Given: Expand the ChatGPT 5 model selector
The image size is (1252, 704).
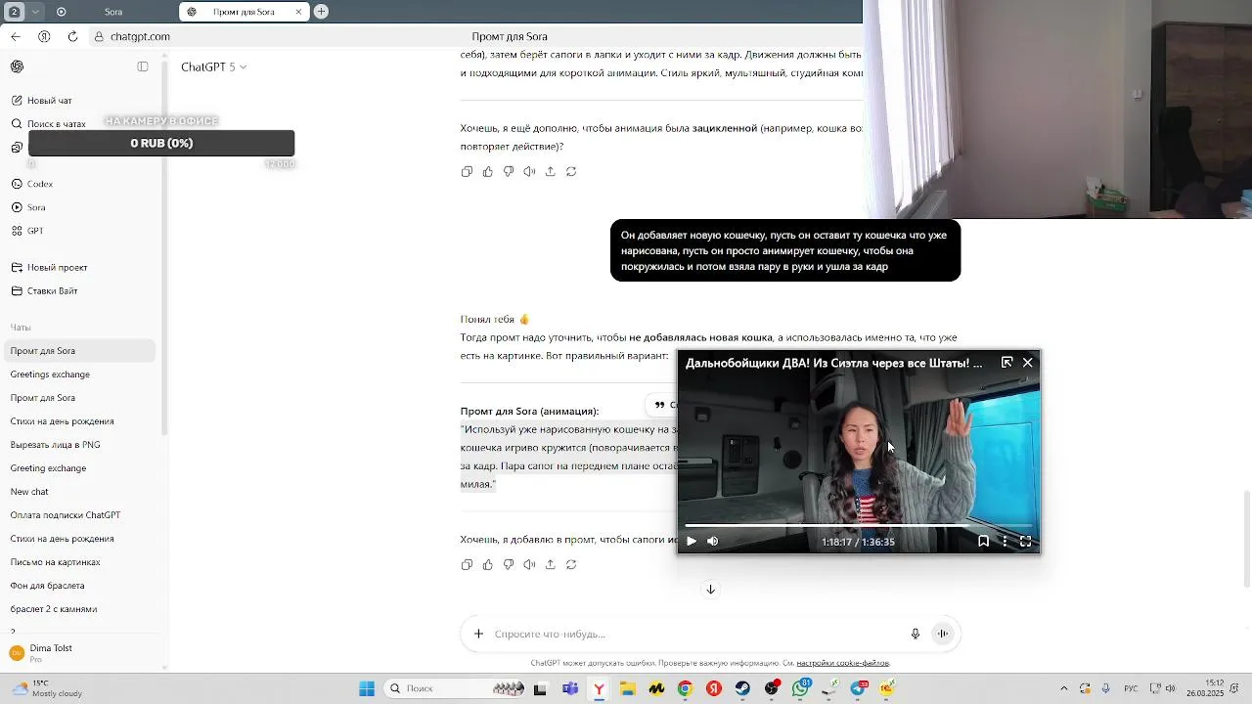Looking at the screenshot, I should click(213, 66).
